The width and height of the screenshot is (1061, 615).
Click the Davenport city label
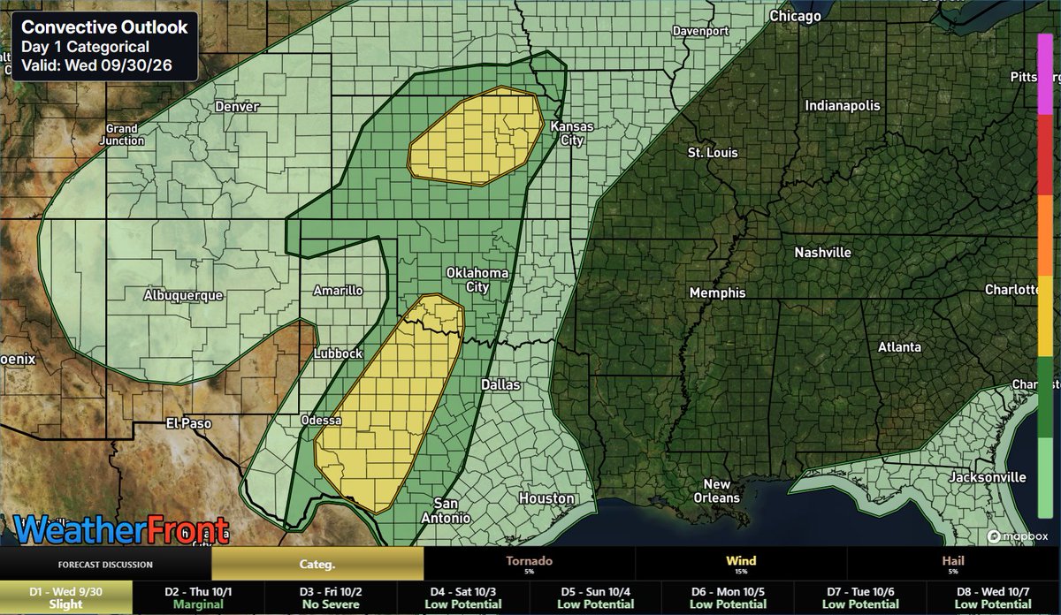pyautogui.click(x=699, y=31)
